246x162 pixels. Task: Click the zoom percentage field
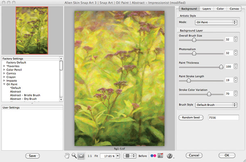point(108,156)
